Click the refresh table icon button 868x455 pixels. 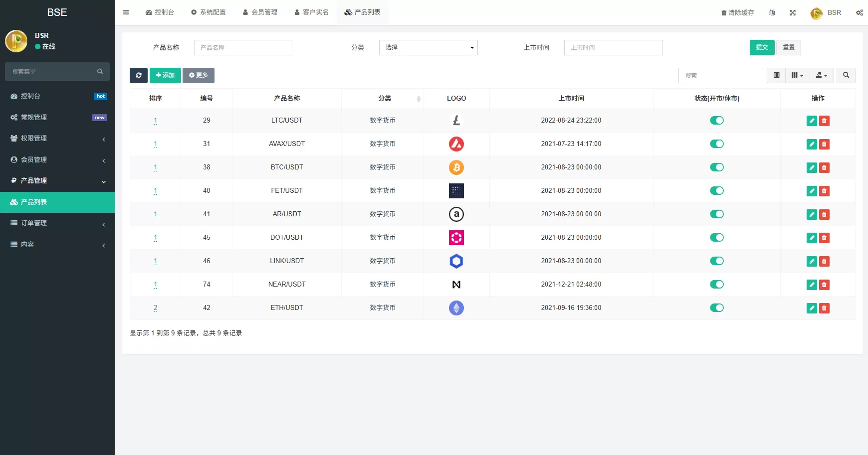pos(139,75)
